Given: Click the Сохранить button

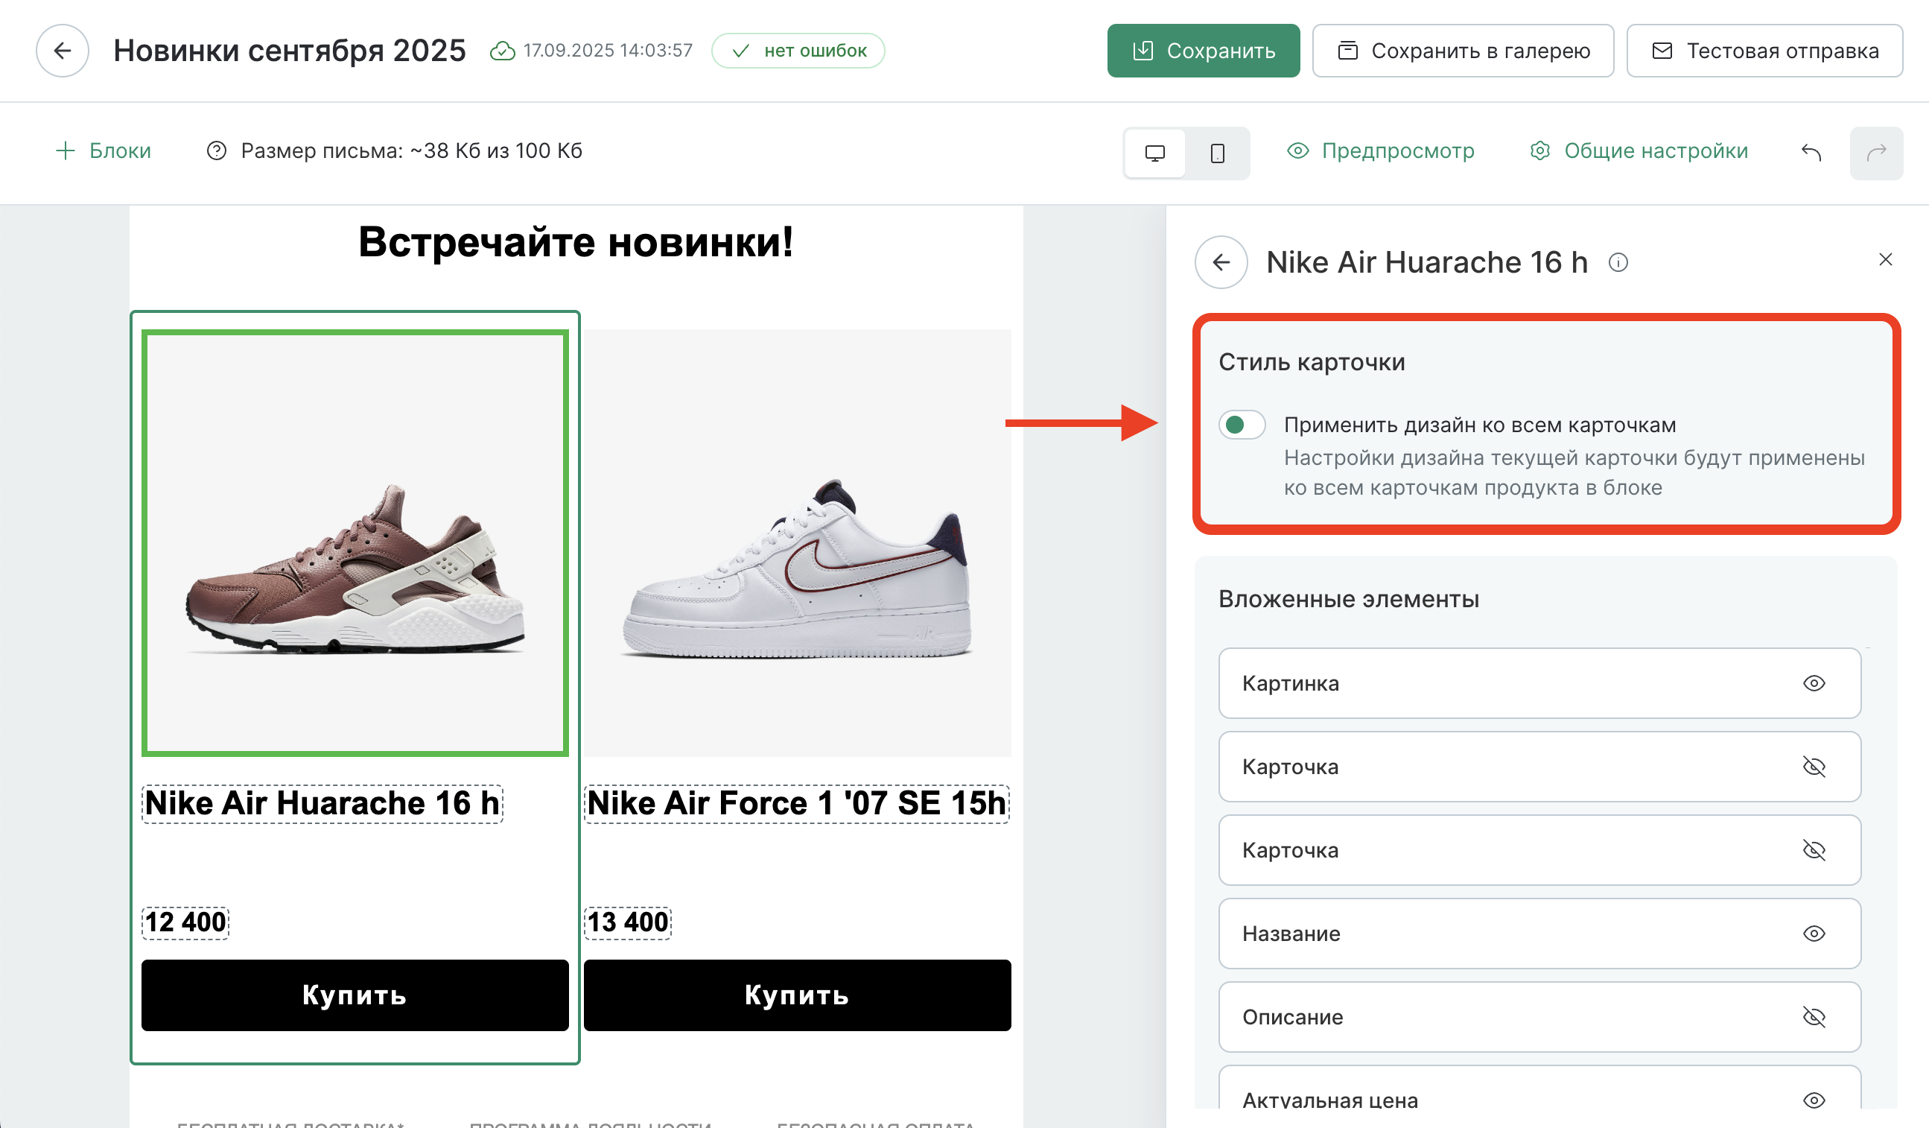Looking at the screenshot, I should (x=1203, y=51).
